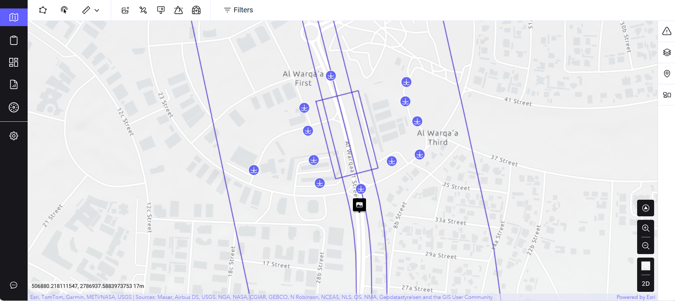Viewport: 675px width, 301px height.
Task: Open the clipboard tasks page
Action: pos(14,40)
